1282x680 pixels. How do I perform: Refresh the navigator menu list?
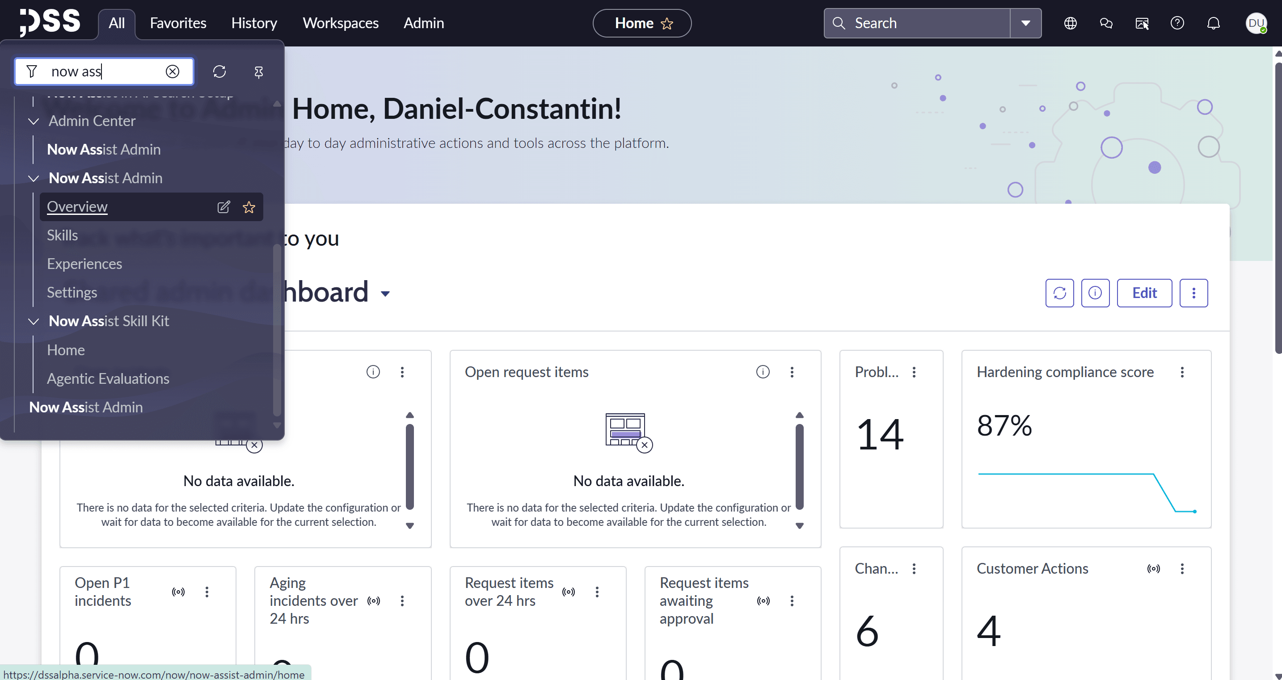click(219, 71)
